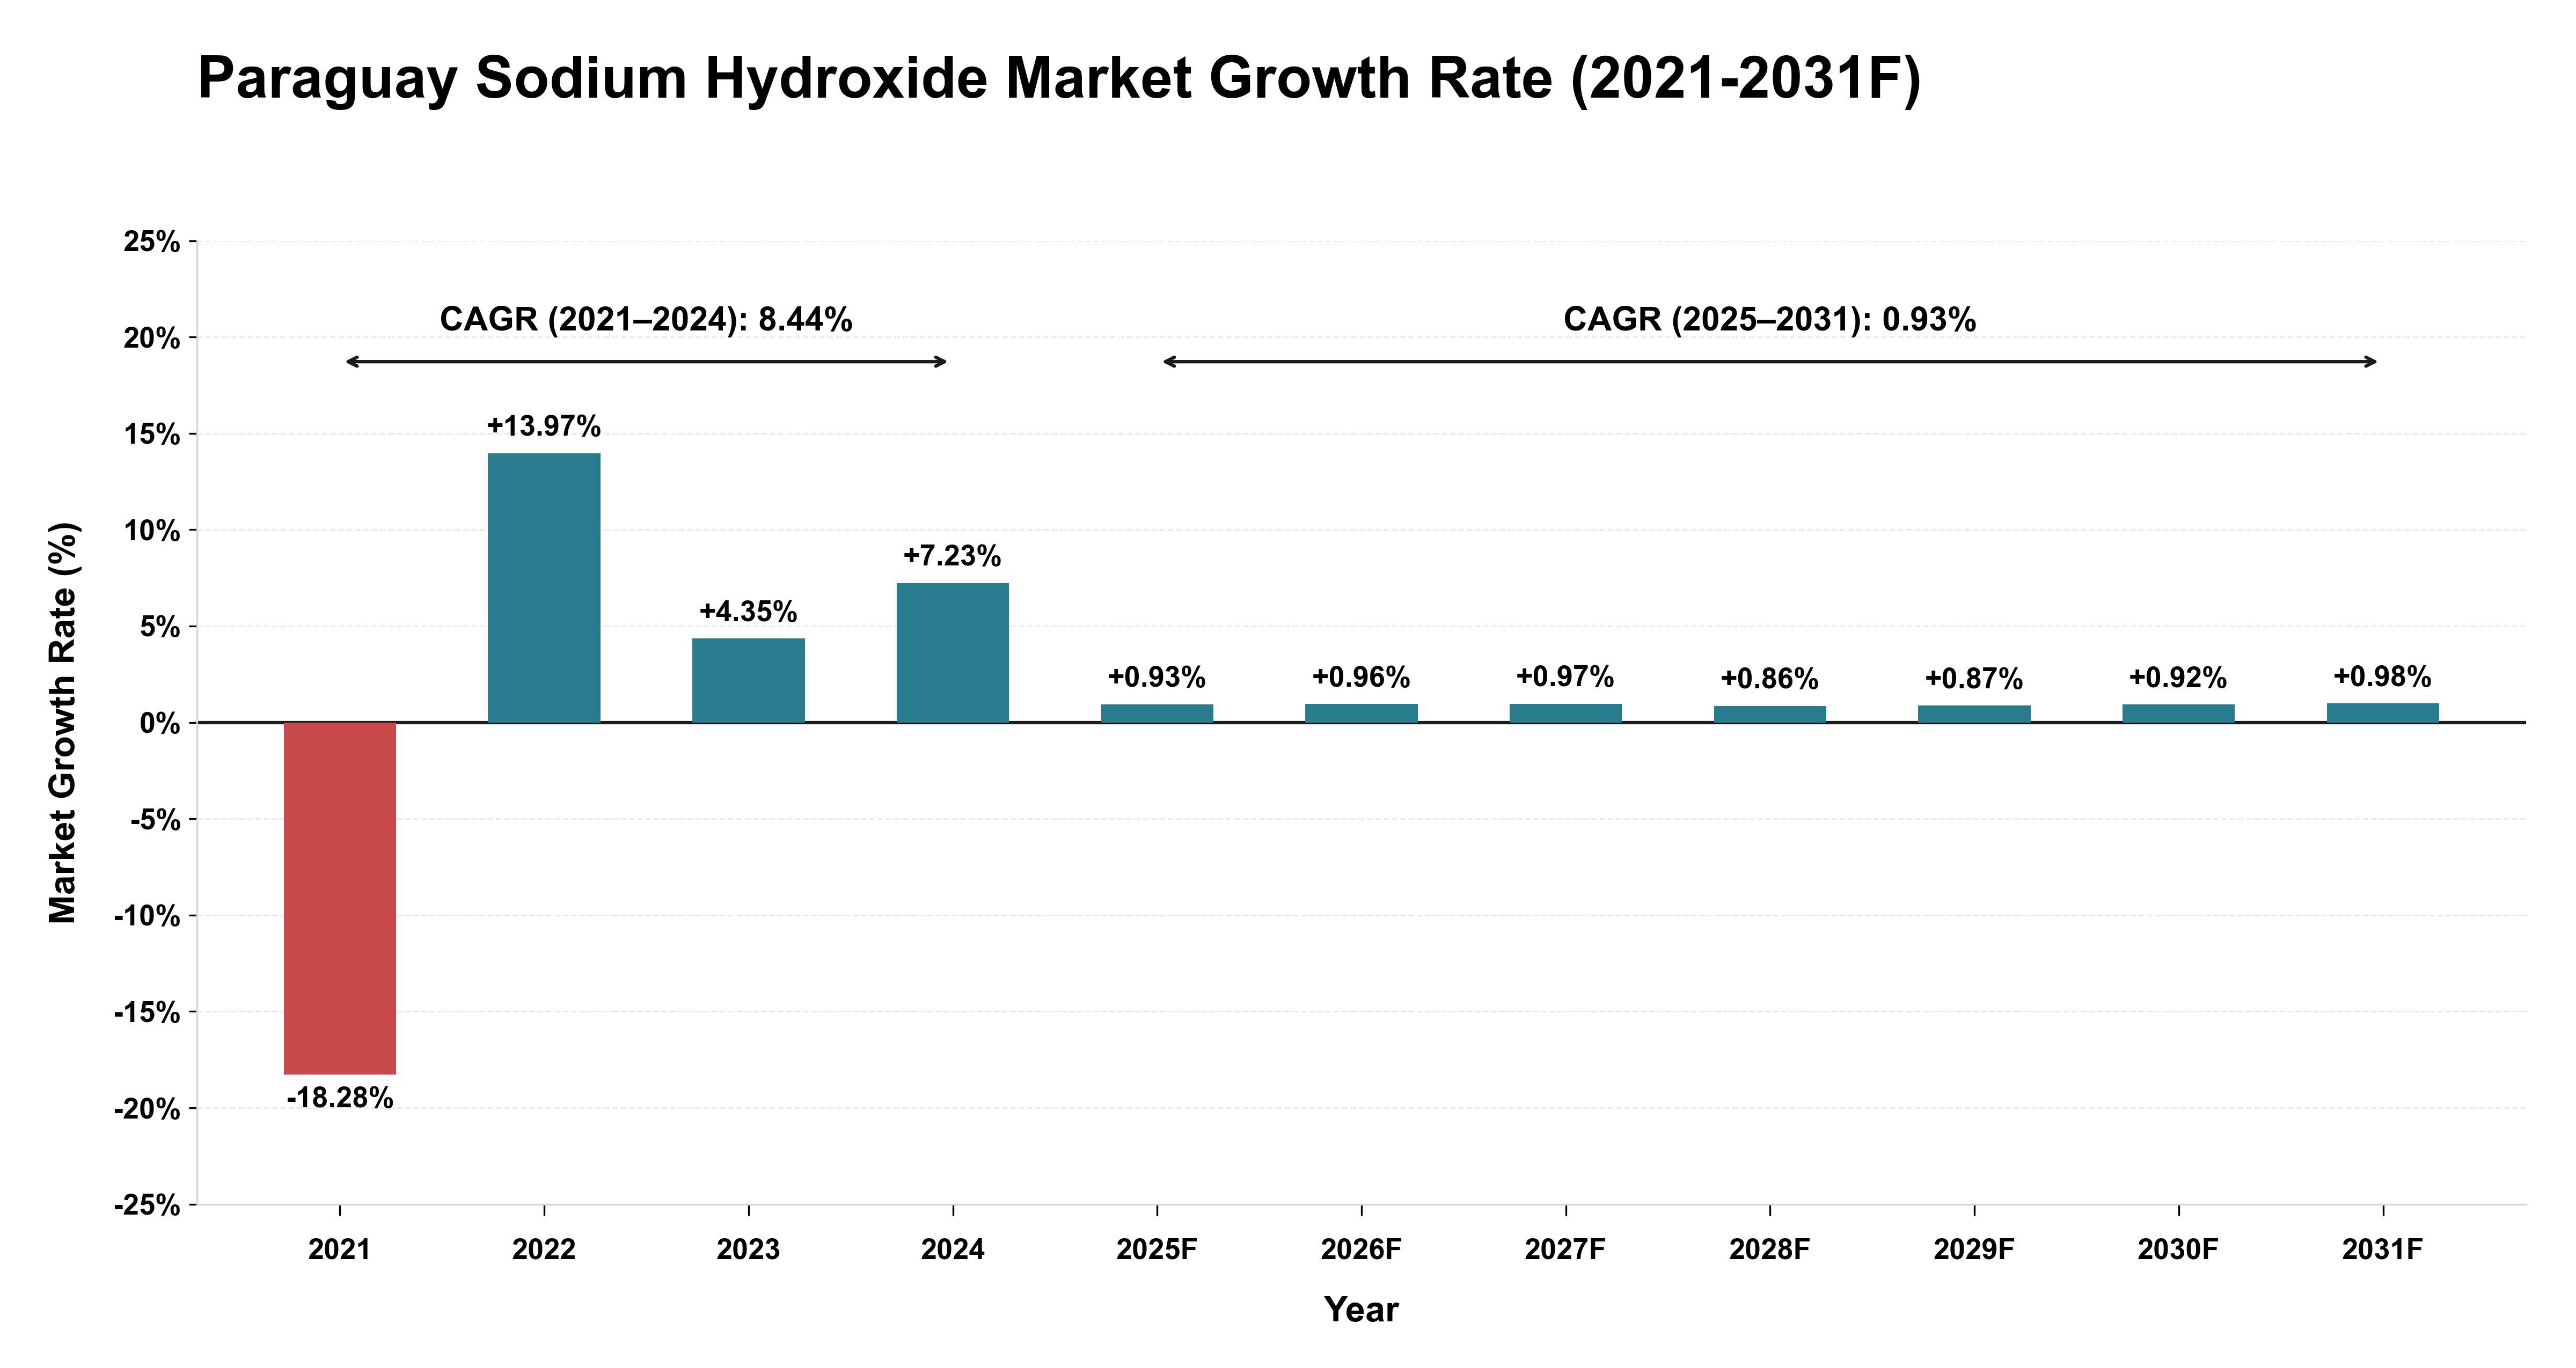Click the '2021' x-axis label

click(x=340, y=1250)
